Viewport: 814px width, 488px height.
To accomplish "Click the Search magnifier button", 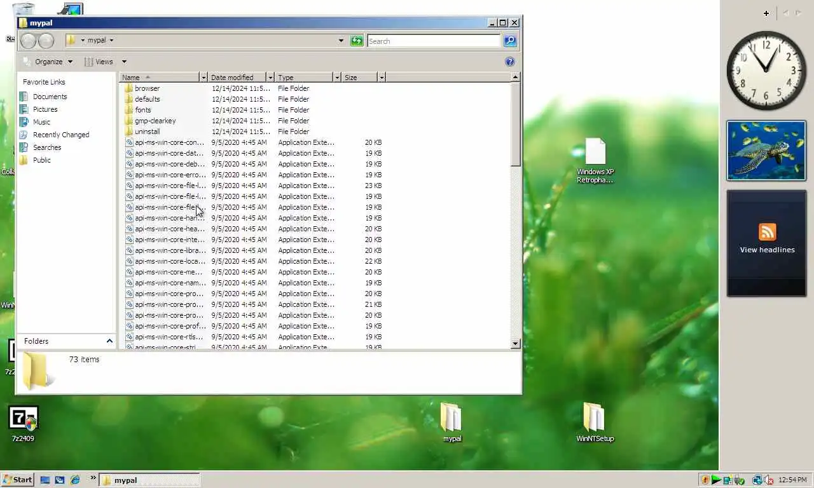I will pyautogui.click(x=510, y=41).
